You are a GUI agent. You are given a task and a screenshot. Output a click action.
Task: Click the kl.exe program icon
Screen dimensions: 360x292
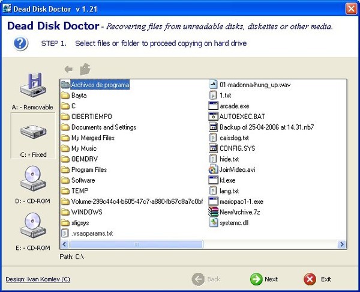(213, 180)
